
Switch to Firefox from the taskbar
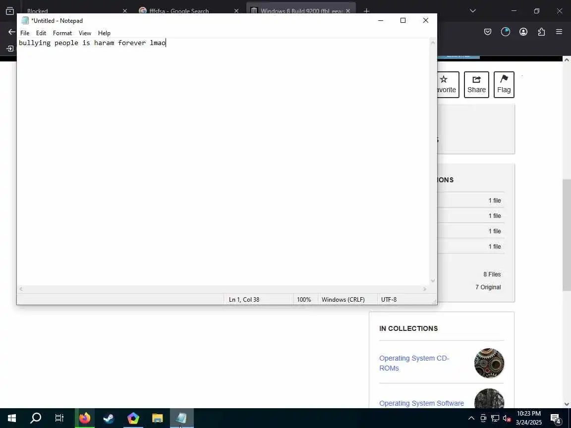pyautogui.click(x=85, y=418)
